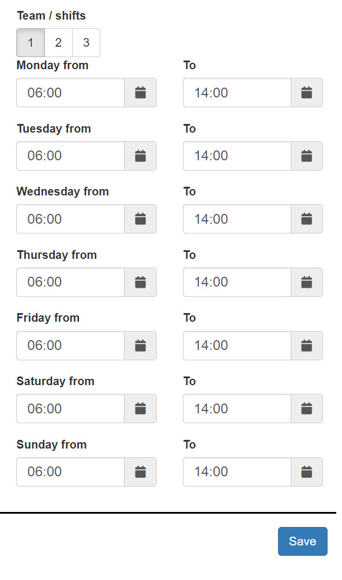Focus the Monday from time field
Screen dimensions: 342x580
tap(70, 92)
